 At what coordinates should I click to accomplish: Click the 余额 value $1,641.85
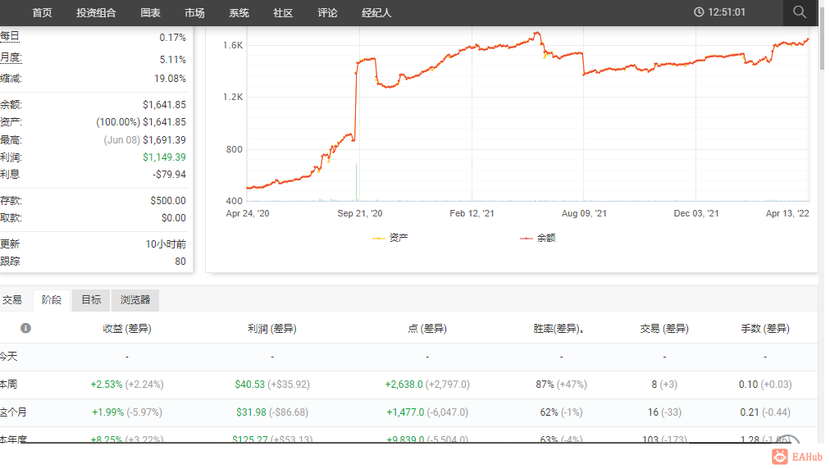pos(164,105)
